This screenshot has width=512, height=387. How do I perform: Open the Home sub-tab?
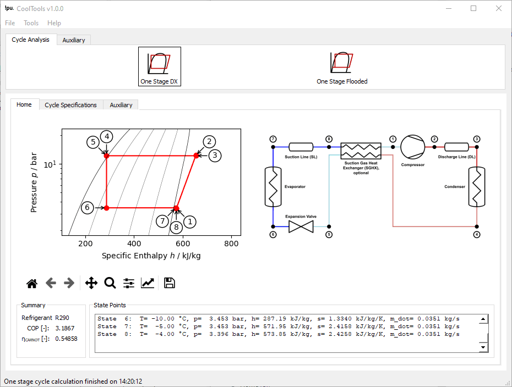click(x=24, y=104)
